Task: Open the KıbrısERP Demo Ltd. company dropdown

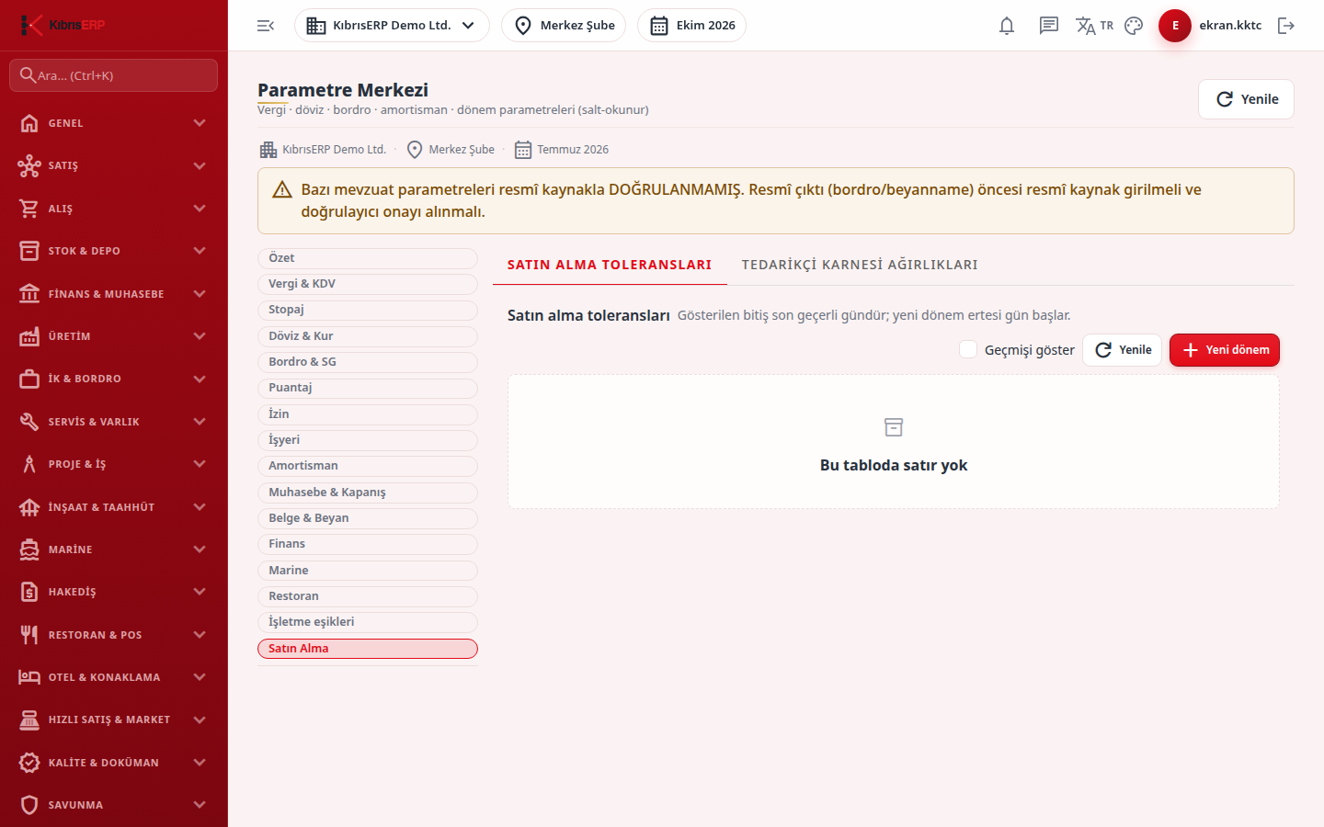Action: 392,26
